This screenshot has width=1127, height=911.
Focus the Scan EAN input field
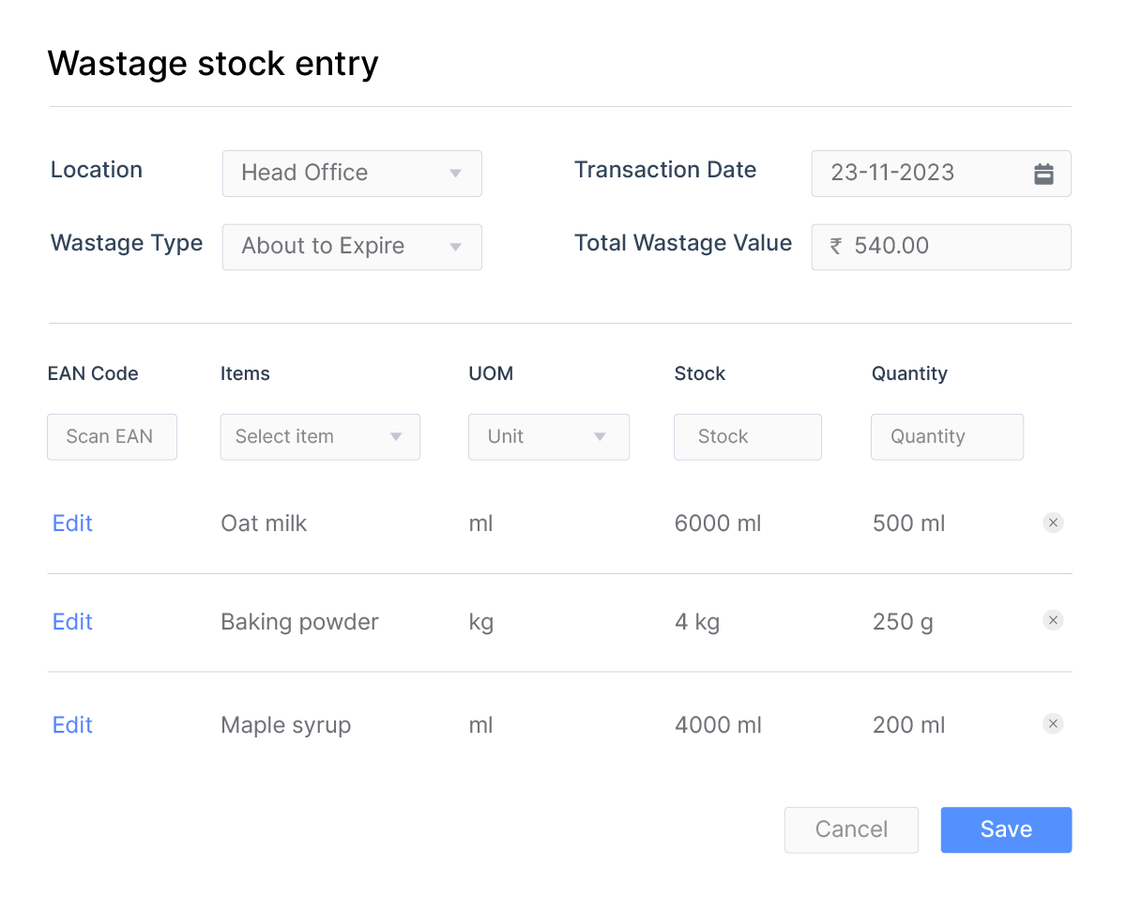[112, 437]
